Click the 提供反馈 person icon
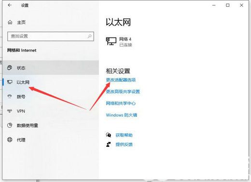Screen dimensions: 251x182 coord(109,144)
